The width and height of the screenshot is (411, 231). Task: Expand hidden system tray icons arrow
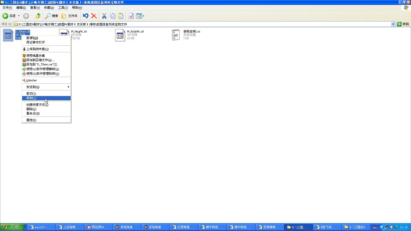pyautogui.click(x=382, y=227)
